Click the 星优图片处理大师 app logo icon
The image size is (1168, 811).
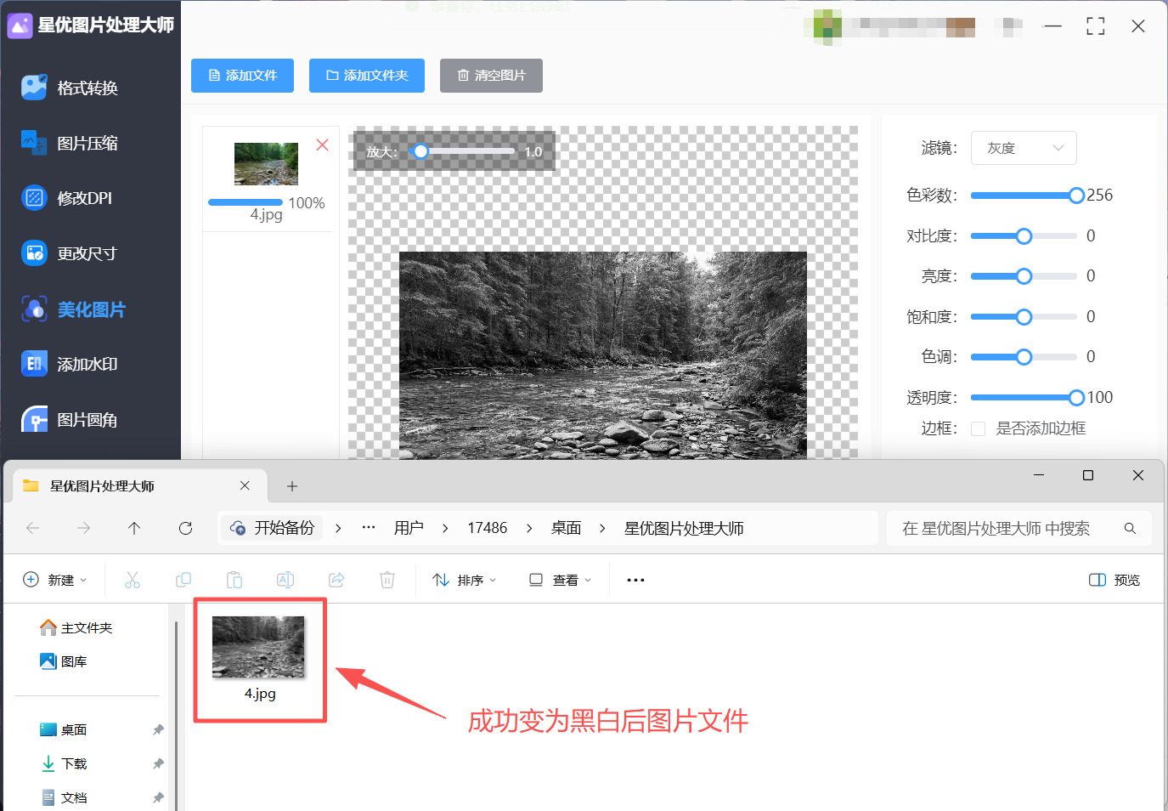click(19, 26)
